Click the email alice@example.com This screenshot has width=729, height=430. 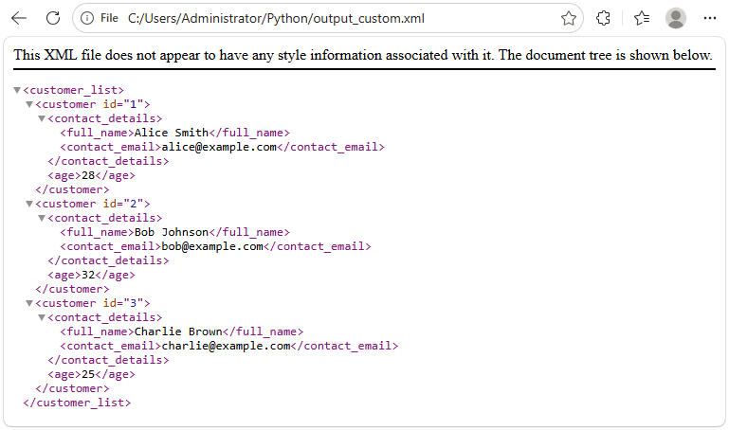tap(219, 147)
